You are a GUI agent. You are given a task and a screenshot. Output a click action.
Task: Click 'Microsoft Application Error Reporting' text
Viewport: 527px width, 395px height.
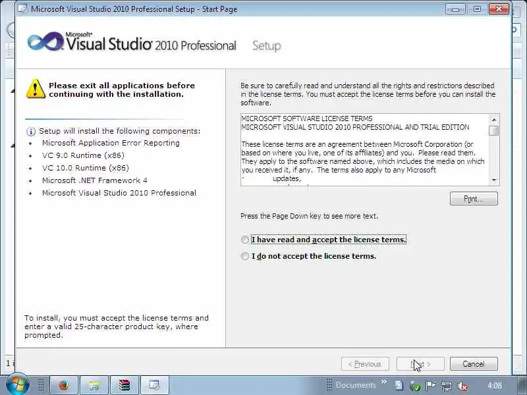(111, 143)
